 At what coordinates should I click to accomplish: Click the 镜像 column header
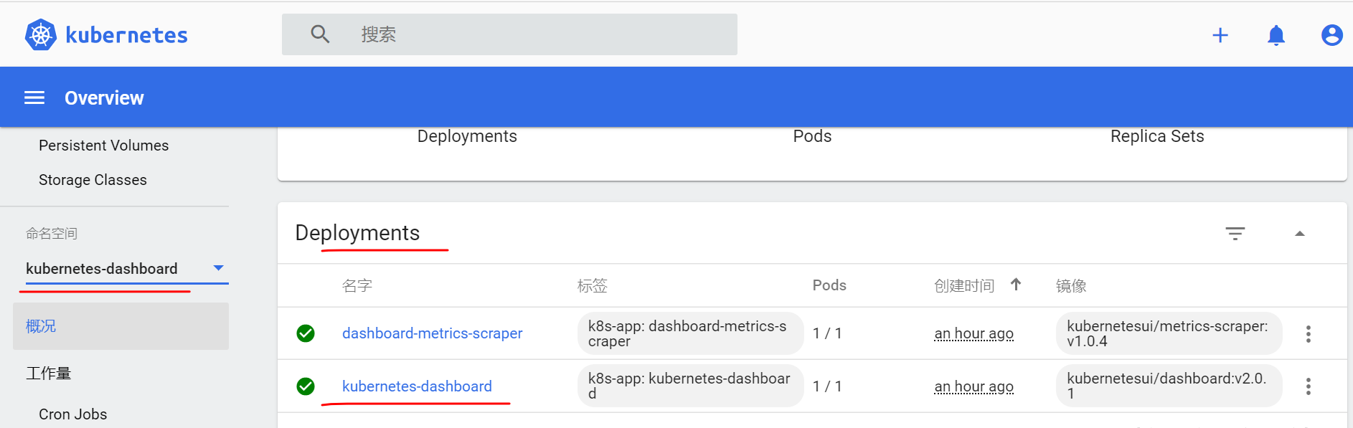point(1071,286)
